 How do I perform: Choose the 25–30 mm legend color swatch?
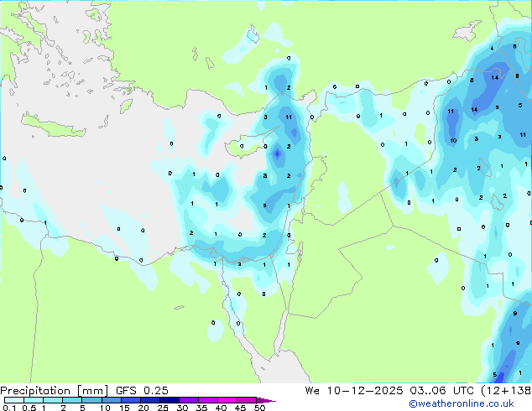[169, 400]
